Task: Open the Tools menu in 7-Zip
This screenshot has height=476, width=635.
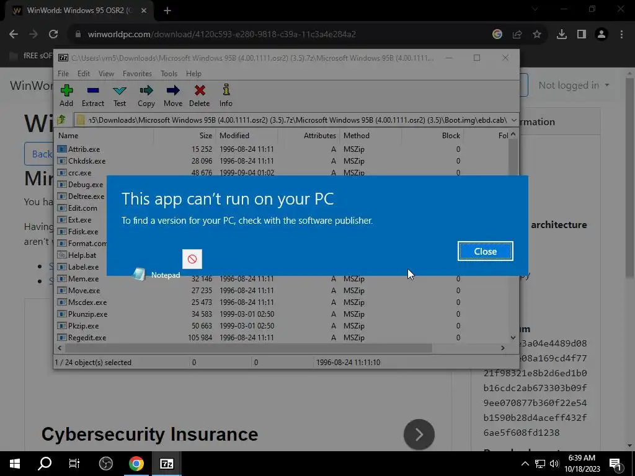Action: click(x=169, y=74)
